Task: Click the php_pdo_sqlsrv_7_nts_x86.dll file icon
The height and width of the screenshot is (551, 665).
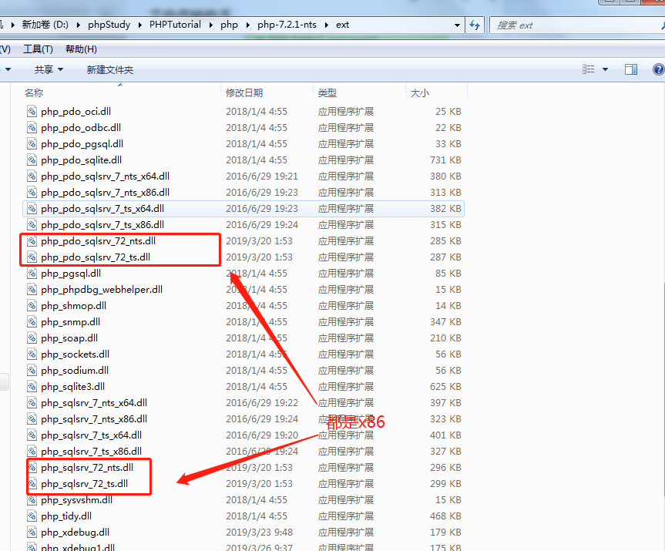Action: click(x=32, y=192)
